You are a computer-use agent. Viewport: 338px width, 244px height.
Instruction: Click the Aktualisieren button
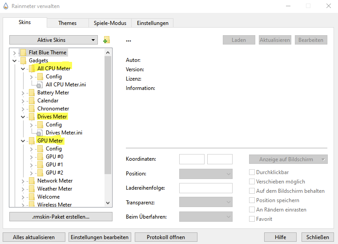[275, 40]
